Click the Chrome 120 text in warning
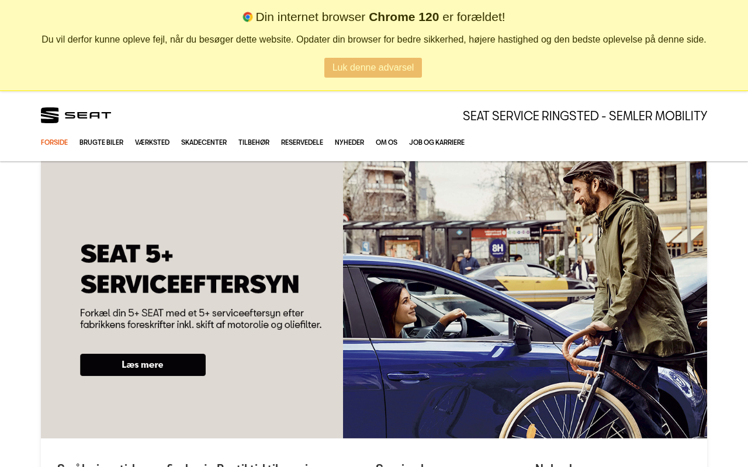This screenshot has height=467, width=748. 404,17
